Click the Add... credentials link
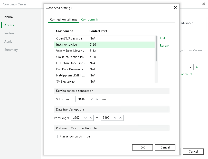The width and height of the screenshot is (208, 159). click(200, 67)
